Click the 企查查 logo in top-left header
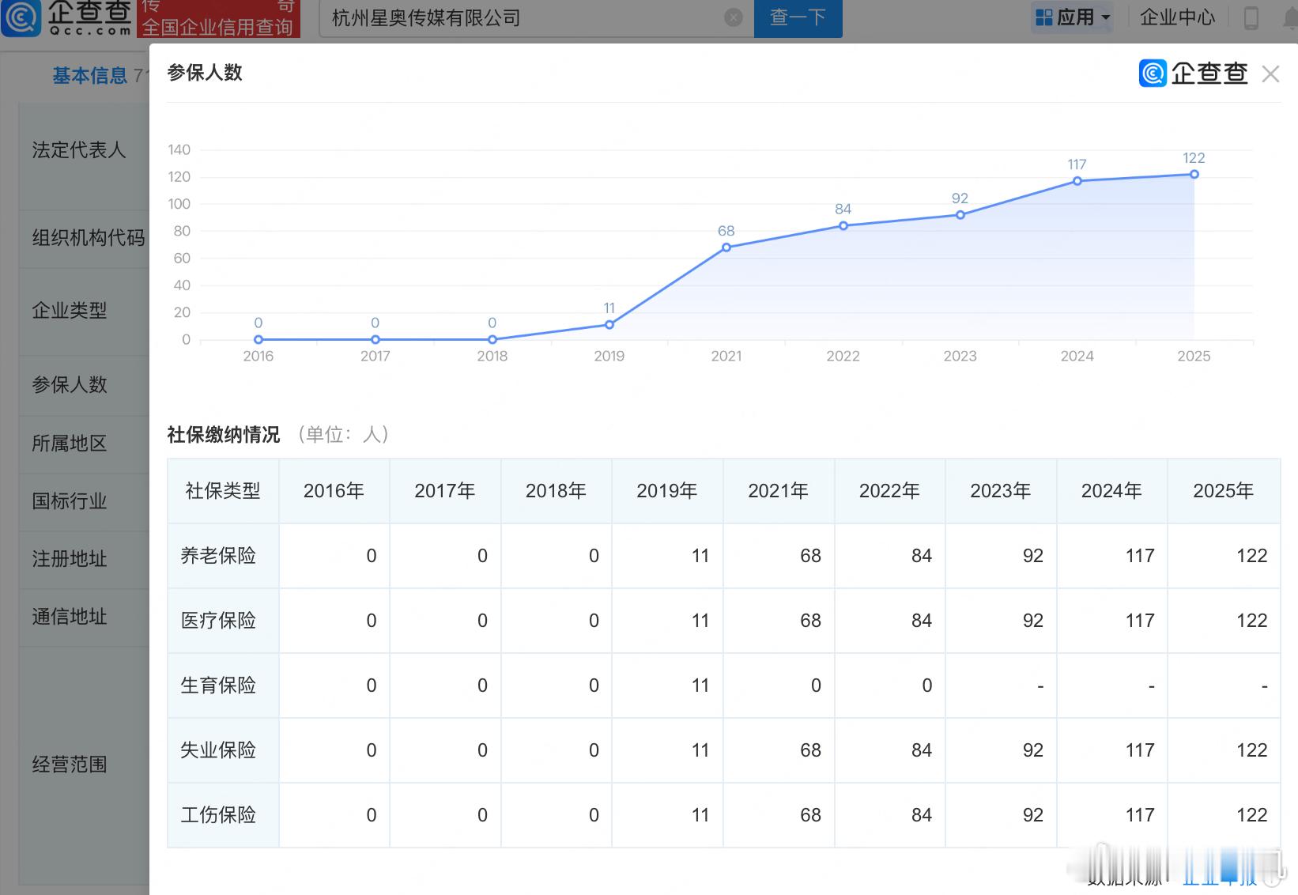Viewport: 1298px width, 895px height. [x=66, y=19]
